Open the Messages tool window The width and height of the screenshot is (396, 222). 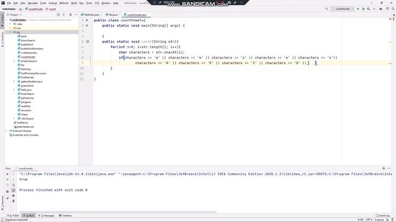point(46,216)
